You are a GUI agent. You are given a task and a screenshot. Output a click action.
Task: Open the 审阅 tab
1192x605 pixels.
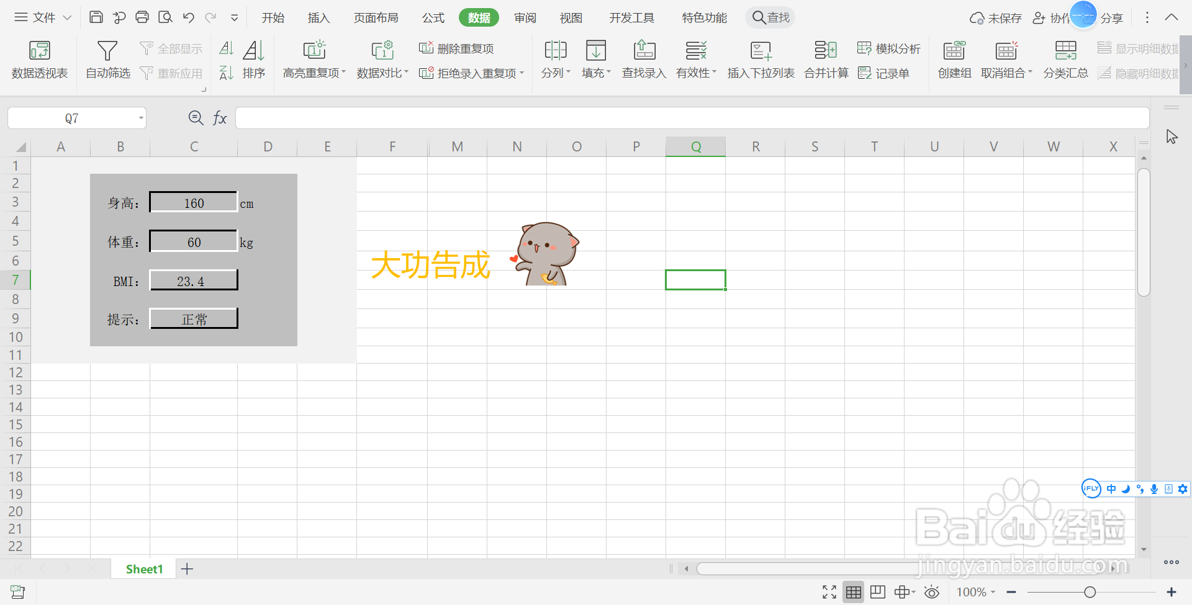pos(525,17)
